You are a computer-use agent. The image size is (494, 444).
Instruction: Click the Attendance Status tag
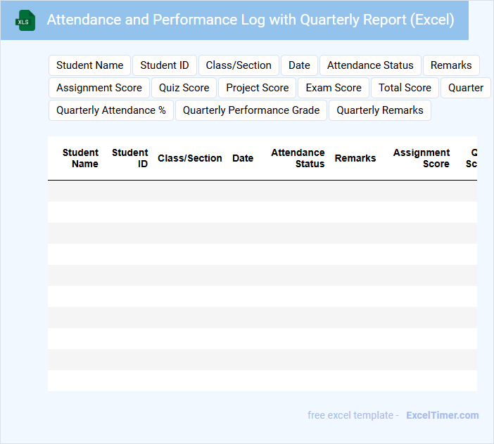(370, 65)
